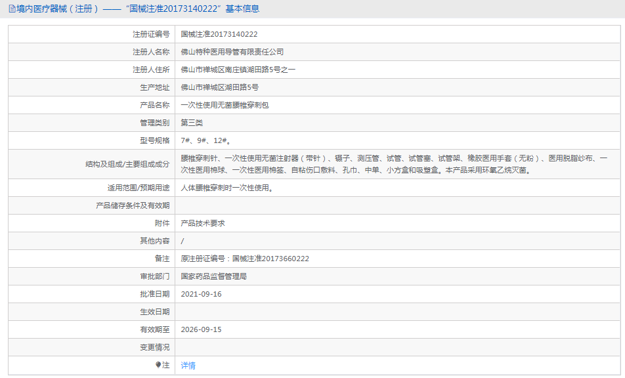Click registrant address 佛山市禅城区南庄镇湖田路5号之一
The width and height of the screenshot is (625, 378).
click(238, 70)
